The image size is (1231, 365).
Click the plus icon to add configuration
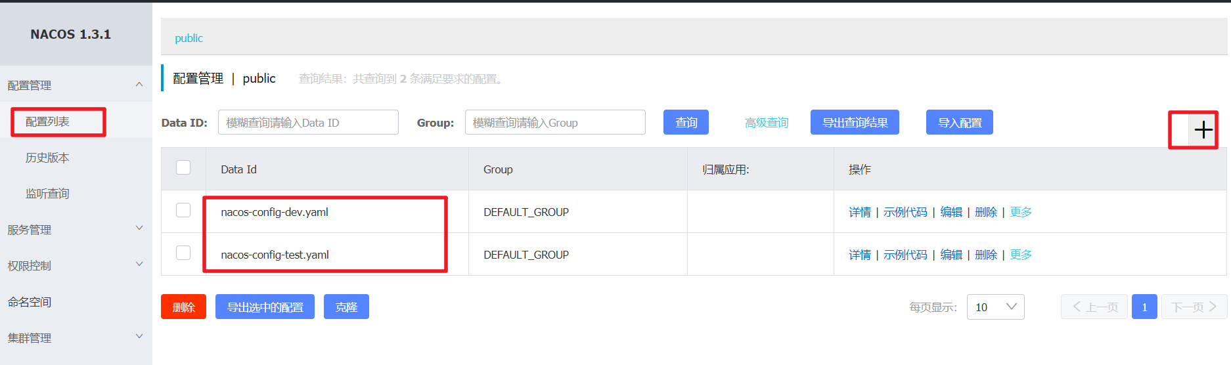coord(1203,130)
